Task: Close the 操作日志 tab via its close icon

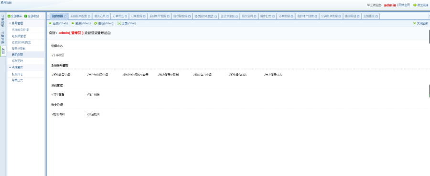Action: (x=273, y=16)
